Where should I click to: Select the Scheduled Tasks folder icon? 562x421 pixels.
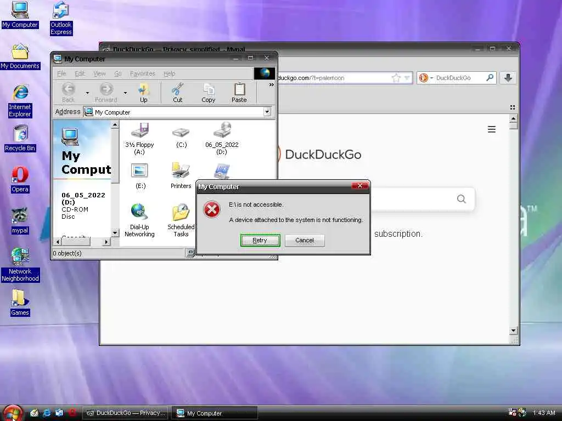pos(181,220)
